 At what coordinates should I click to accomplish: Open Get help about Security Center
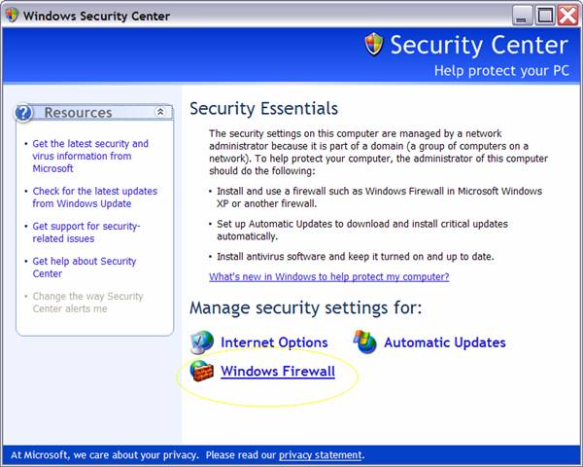pos(84,268)
